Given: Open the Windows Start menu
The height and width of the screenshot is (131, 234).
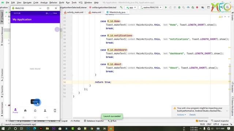Looking at the screenshot, I should pyautogui.click(x=3, y=128).
